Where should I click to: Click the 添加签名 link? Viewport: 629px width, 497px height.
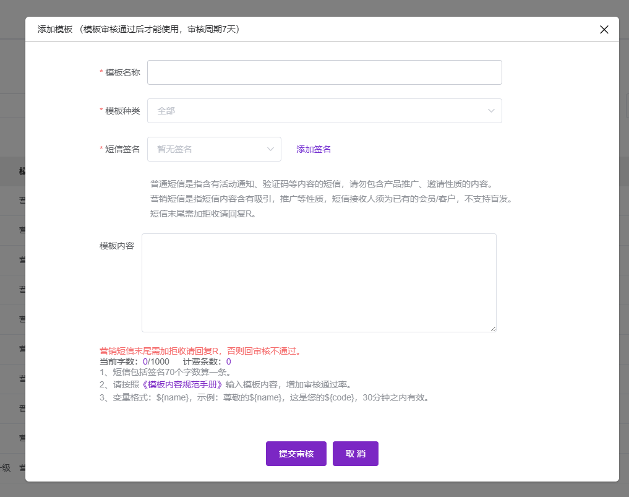pos(314,149)
